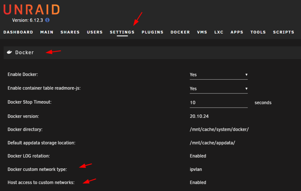Image resolution: width=301 pixels, height=191 pixels.
Task: Open the Dashboard tab
Action: point(18,32)
